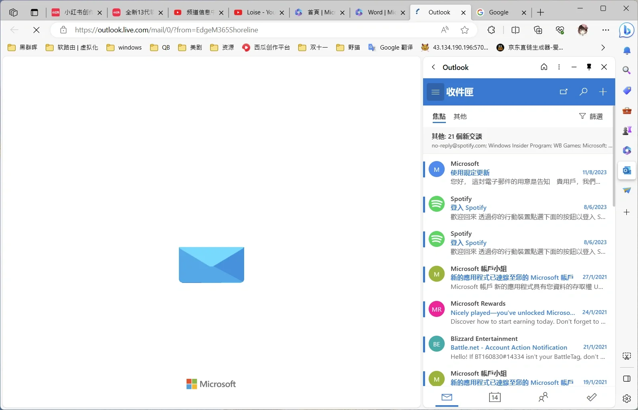Image resolution: width=638 pixels, height=410 pixels.
Task: Open 双十一 bookmarks folder
Action: [313, 48]
